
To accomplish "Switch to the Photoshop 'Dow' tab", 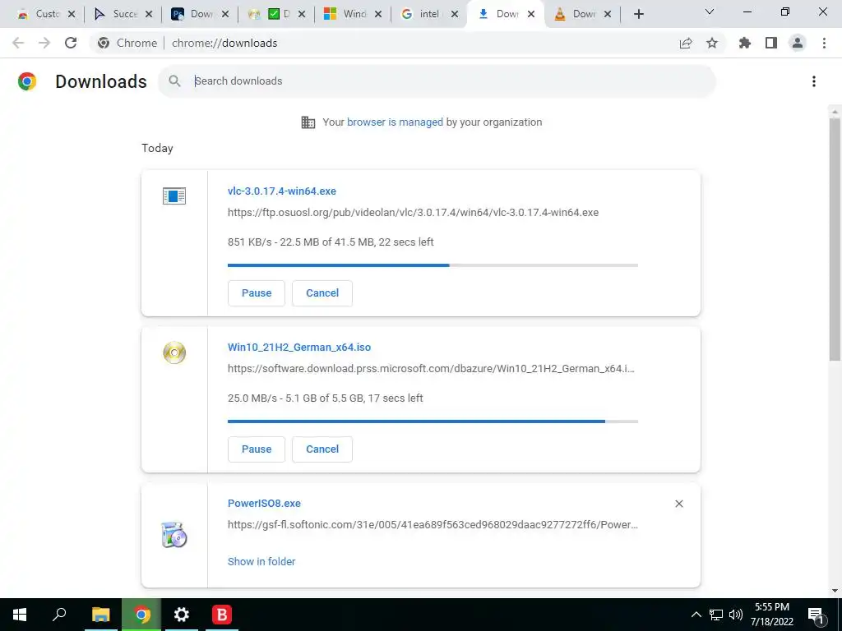I will pyautogui.click(x=201, y=14).
